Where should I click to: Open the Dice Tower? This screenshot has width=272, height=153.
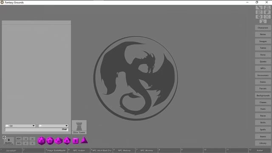[x=79, y=127]
